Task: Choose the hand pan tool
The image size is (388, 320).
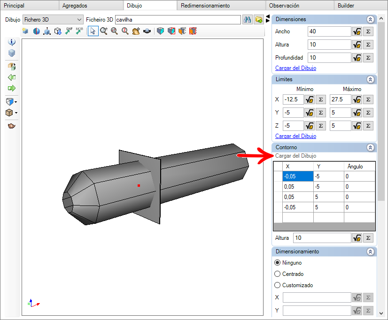Action: coord(136,31)
